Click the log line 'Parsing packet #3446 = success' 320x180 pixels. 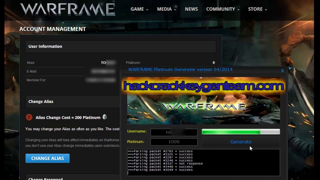click(160, 166)
